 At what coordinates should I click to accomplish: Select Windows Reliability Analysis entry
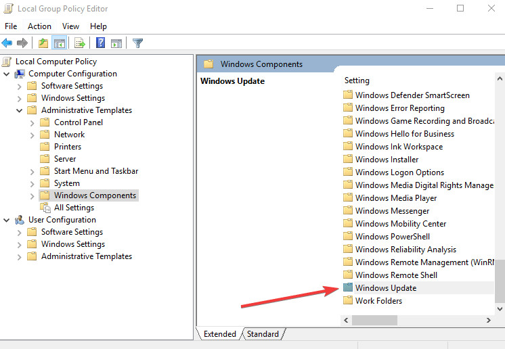[405, 250]
